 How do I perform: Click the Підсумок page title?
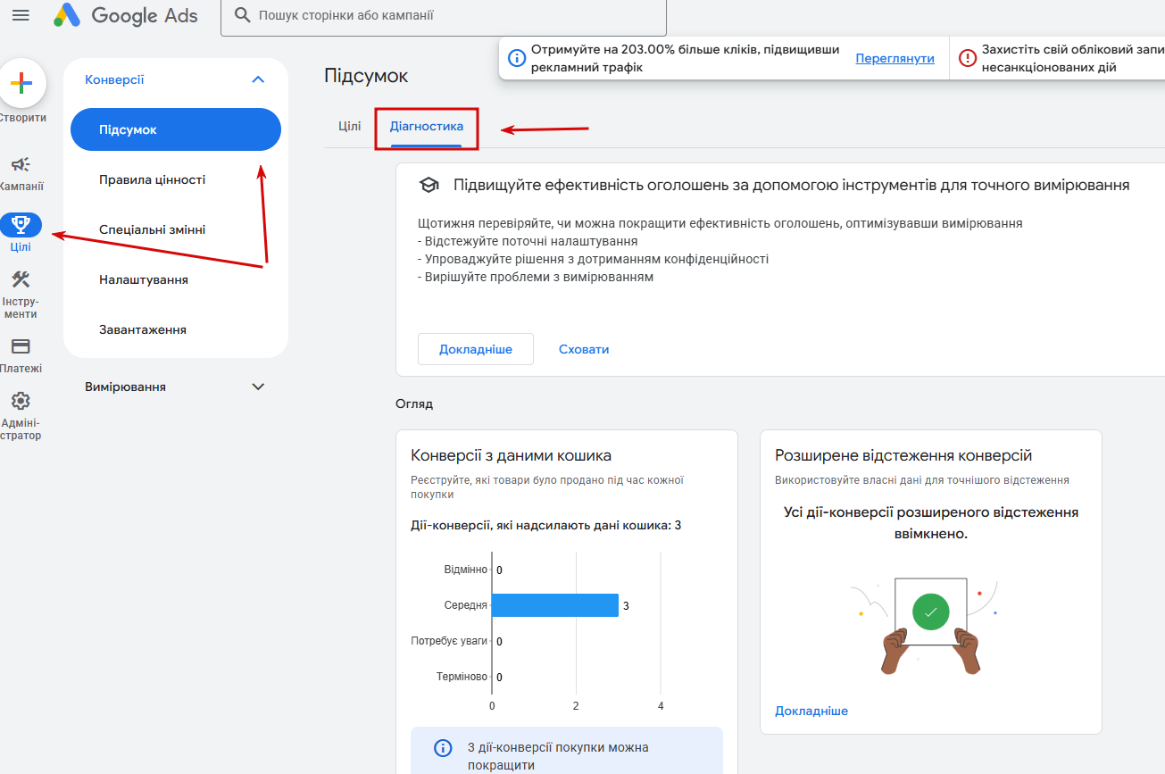pos(366,76)
